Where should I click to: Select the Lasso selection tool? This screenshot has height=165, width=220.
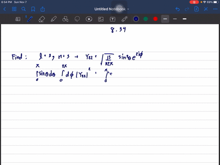point(77,19)
